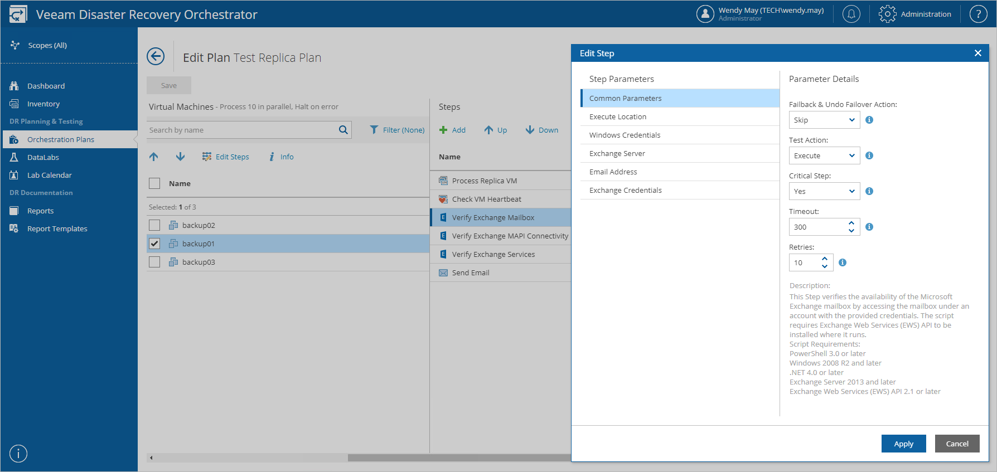
Task: Open Orchestration Plans in sidebar
Action: pyautogui.click(x=70, y=139)
